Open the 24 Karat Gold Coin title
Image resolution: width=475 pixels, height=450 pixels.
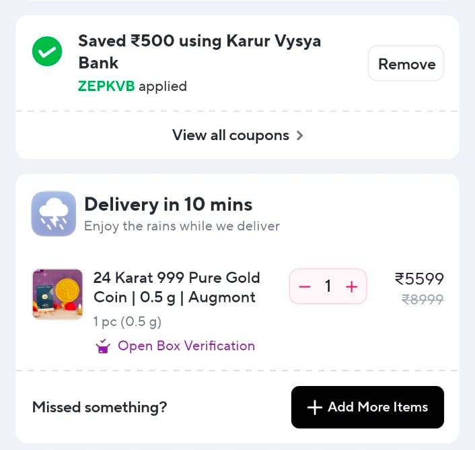click(176, 287)
